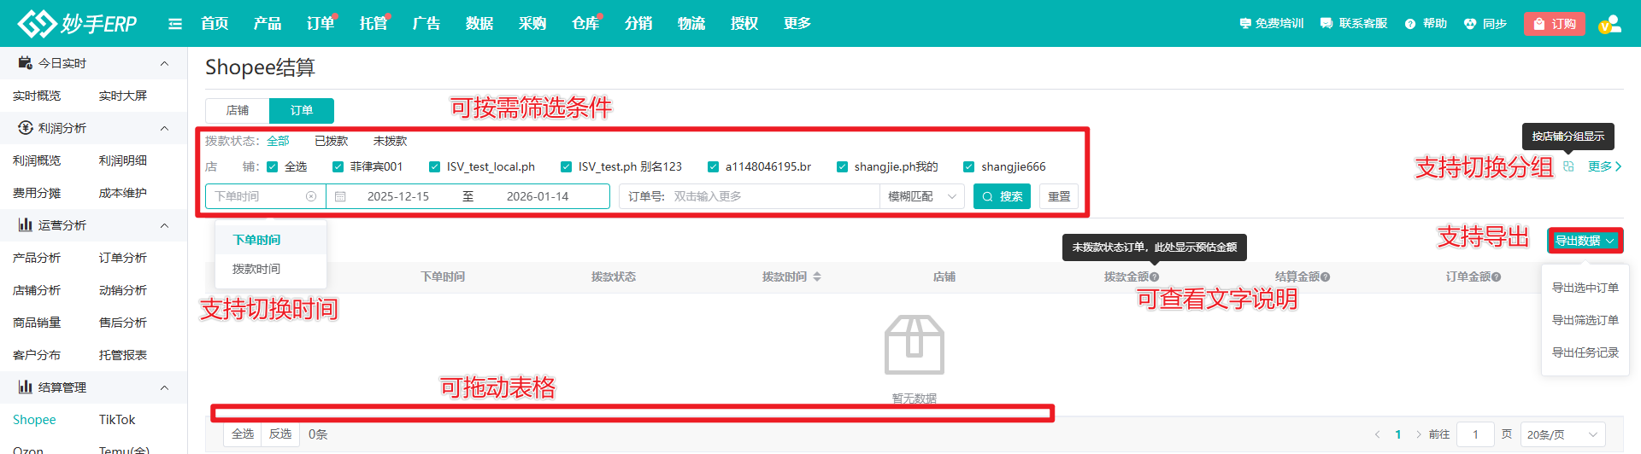
Task: Collapse the 利润分析 sidebar section chevron
Action: tap(164, 128)
